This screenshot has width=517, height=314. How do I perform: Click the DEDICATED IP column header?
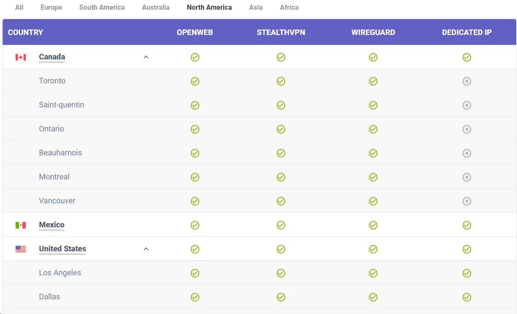tap(467, 32)
